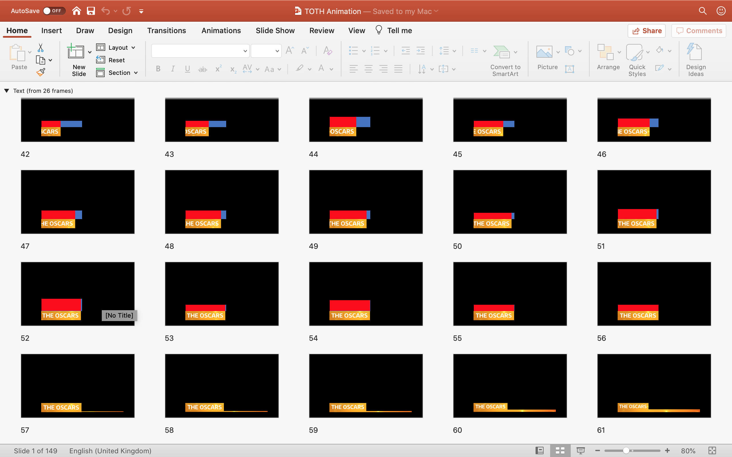
Task: Expand the numbering list dropdown arrow
Action: click(x=385, y=51)
